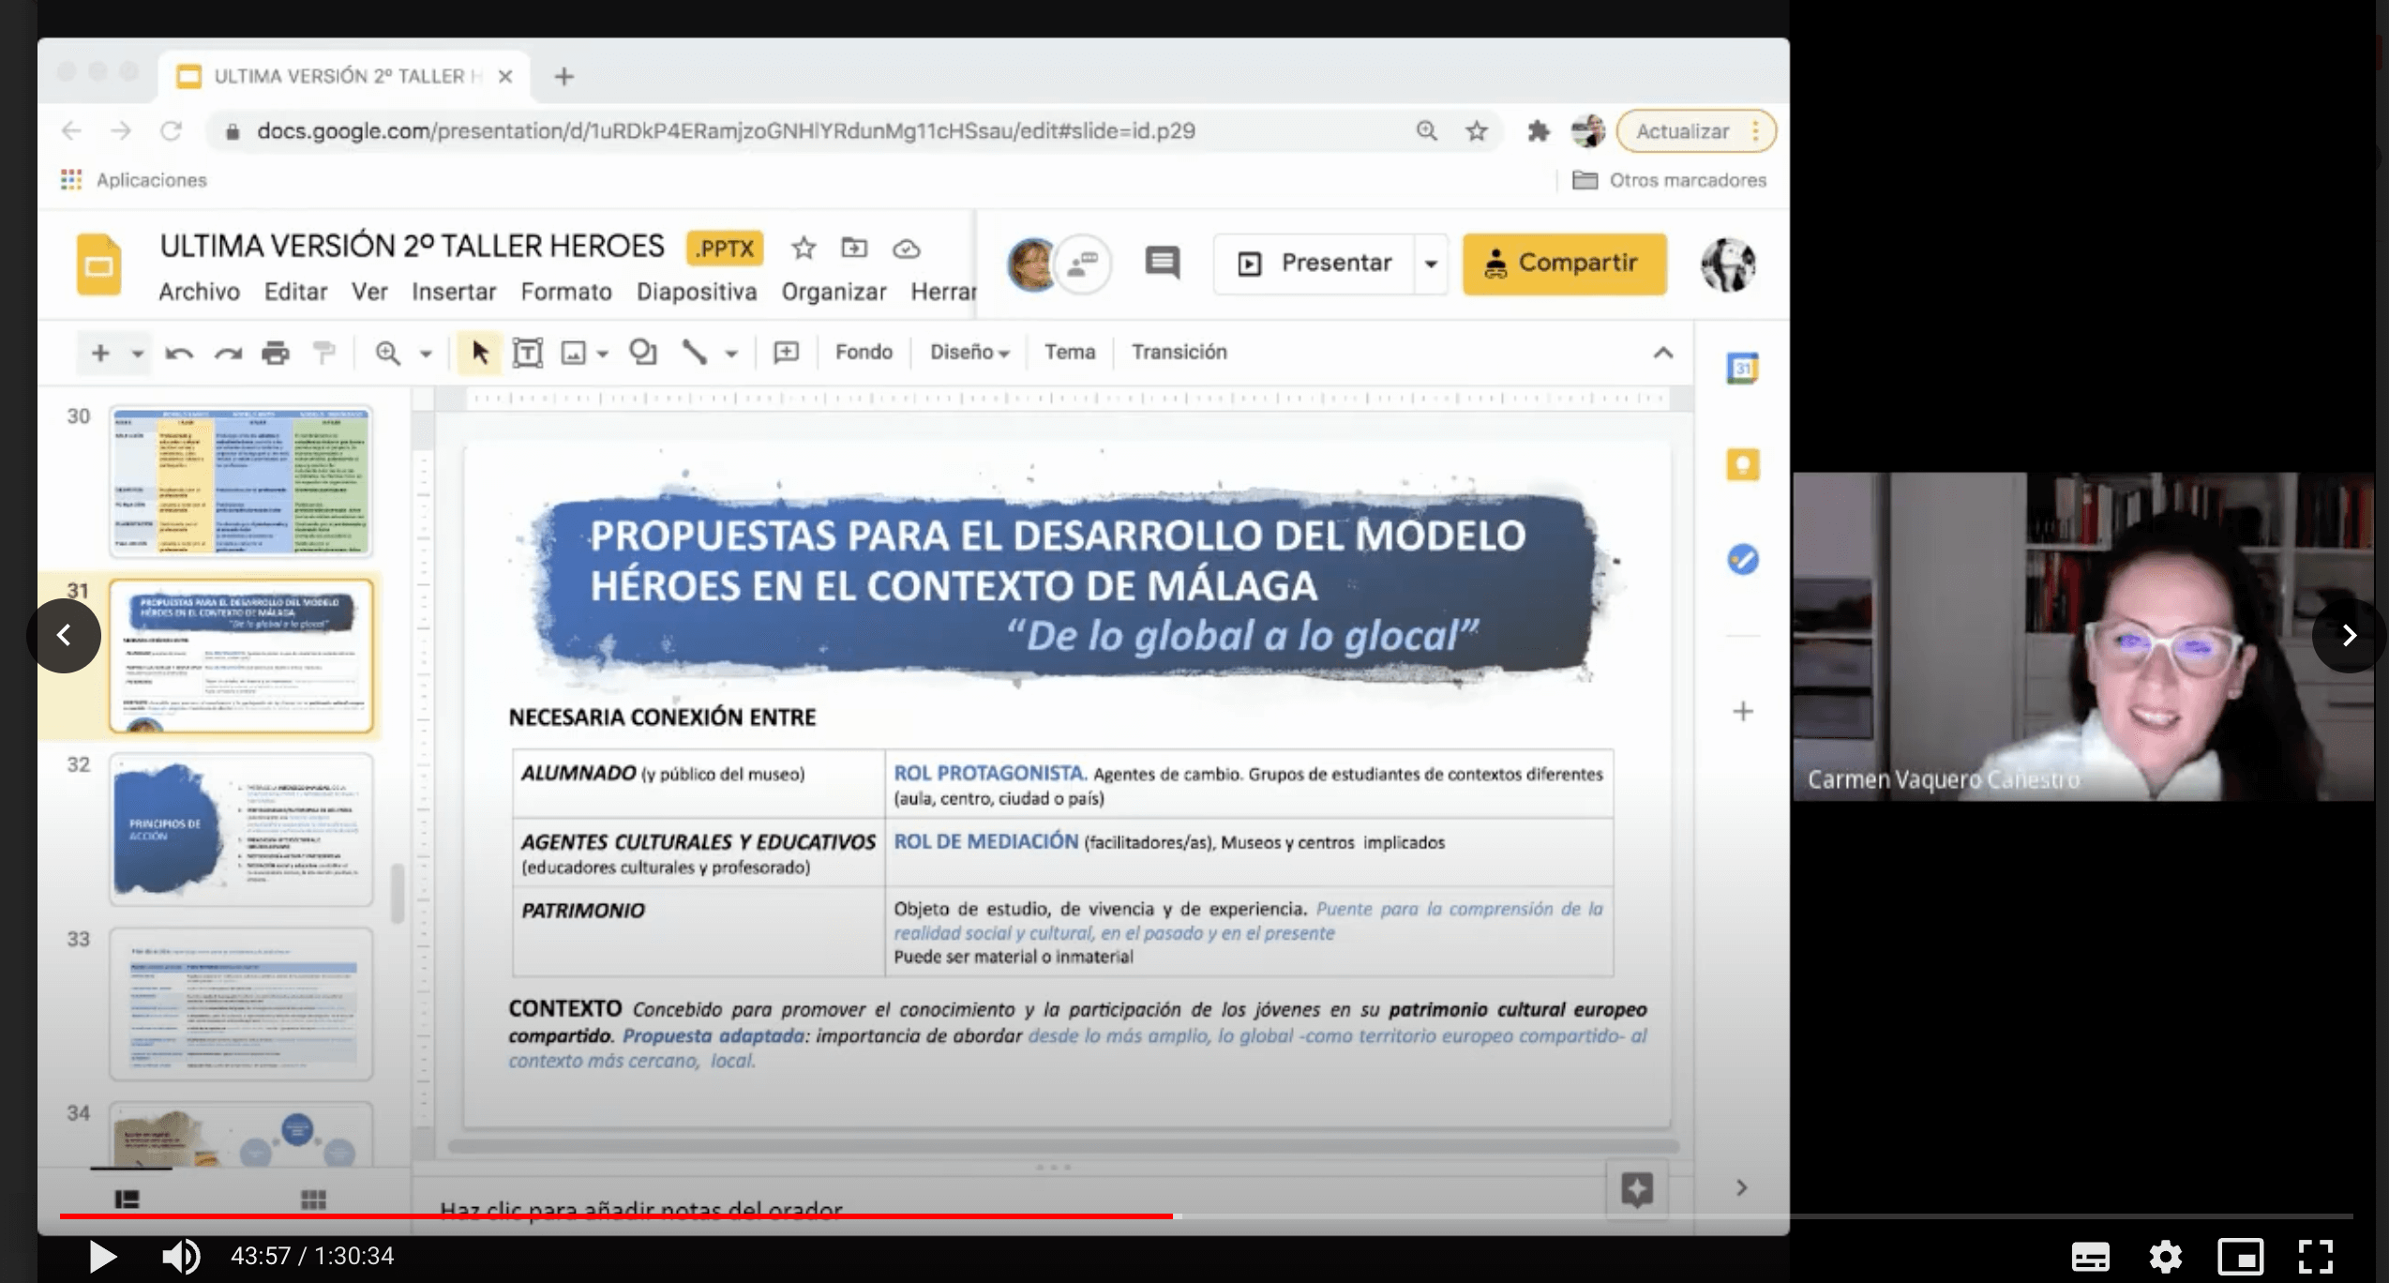Toggle video subtitles button
The width and height of the screenshot is (2389, 1283).
(x=2090, y=1256)
